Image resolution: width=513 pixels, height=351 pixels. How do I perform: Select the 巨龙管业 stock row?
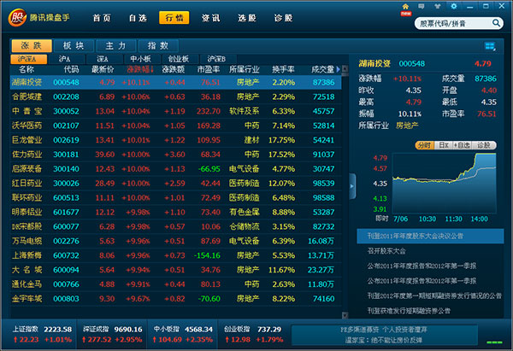coord(175,140)
